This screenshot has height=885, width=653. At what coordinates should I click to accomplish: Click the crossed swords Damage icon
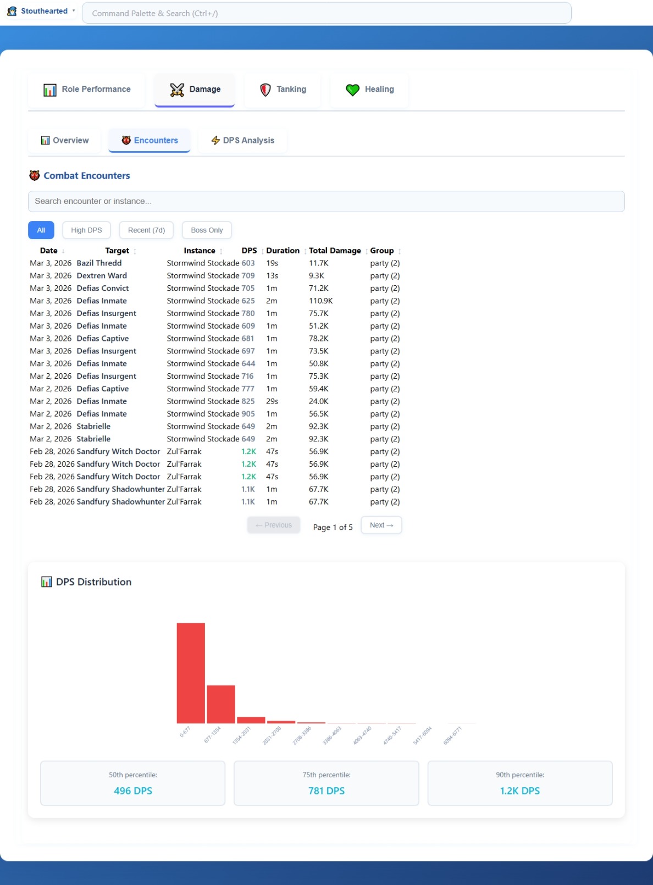[177, 90]
